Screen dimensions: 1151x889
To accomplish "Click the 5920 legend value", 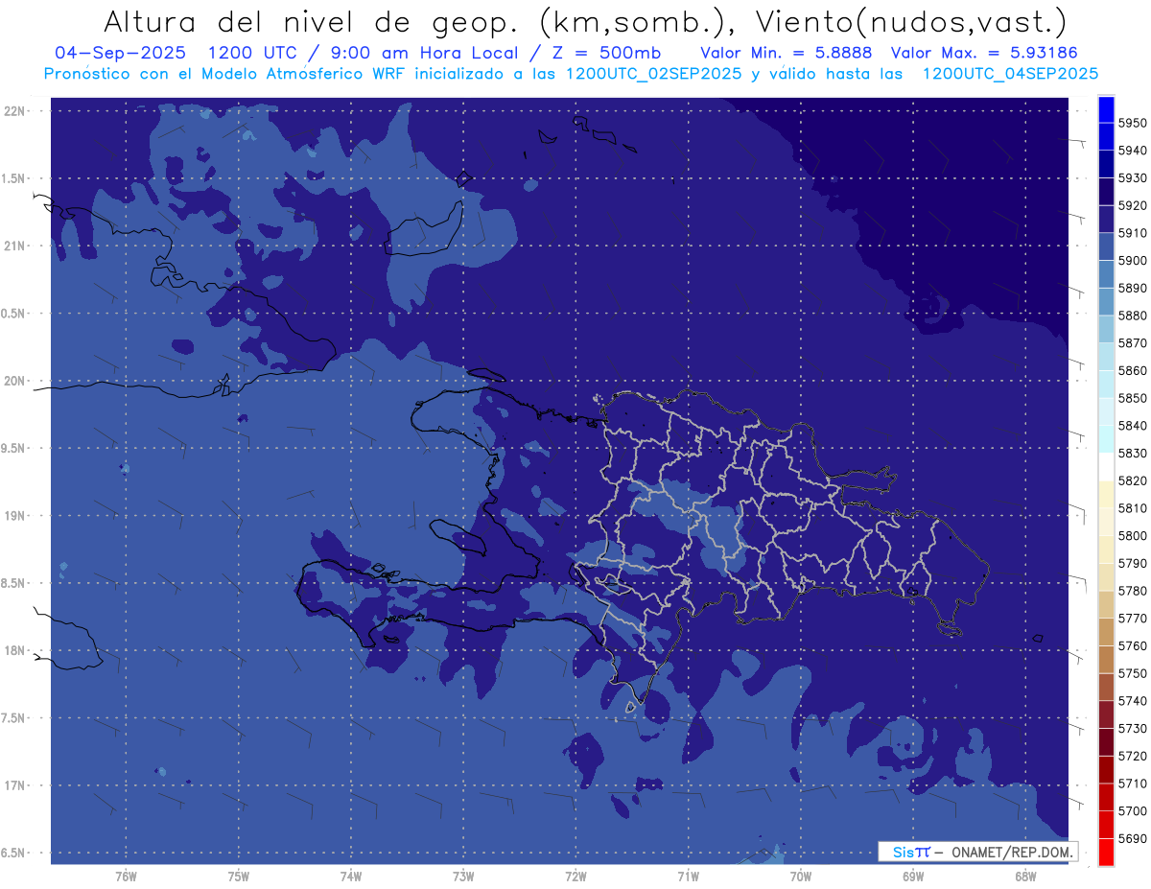I will (x=1132, y=205).
